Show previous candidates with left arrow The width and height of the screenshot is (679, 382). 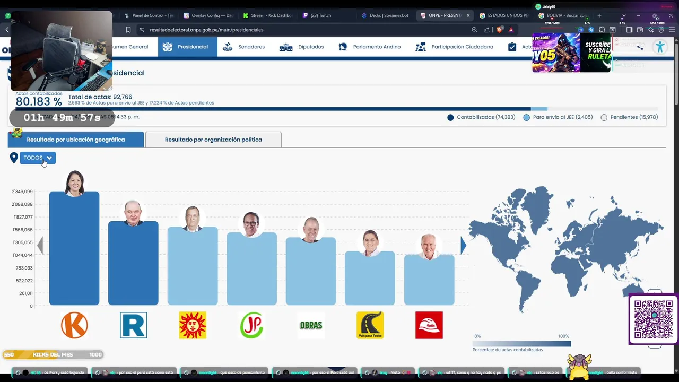(40, 245)
